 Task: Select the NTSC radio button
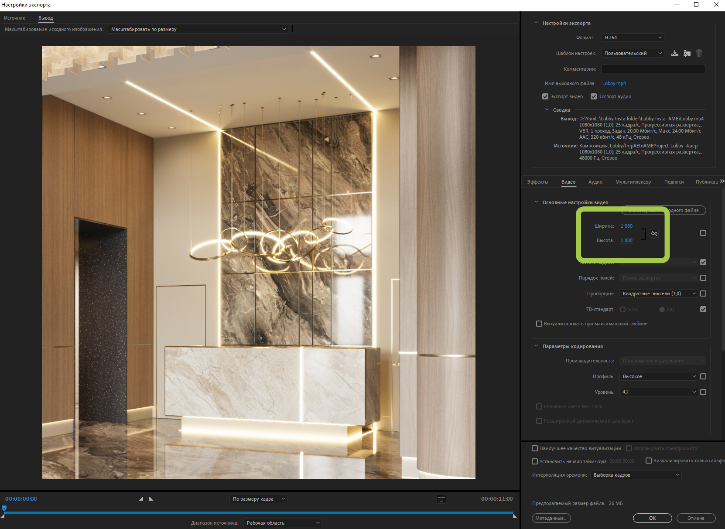click(622, 310)
